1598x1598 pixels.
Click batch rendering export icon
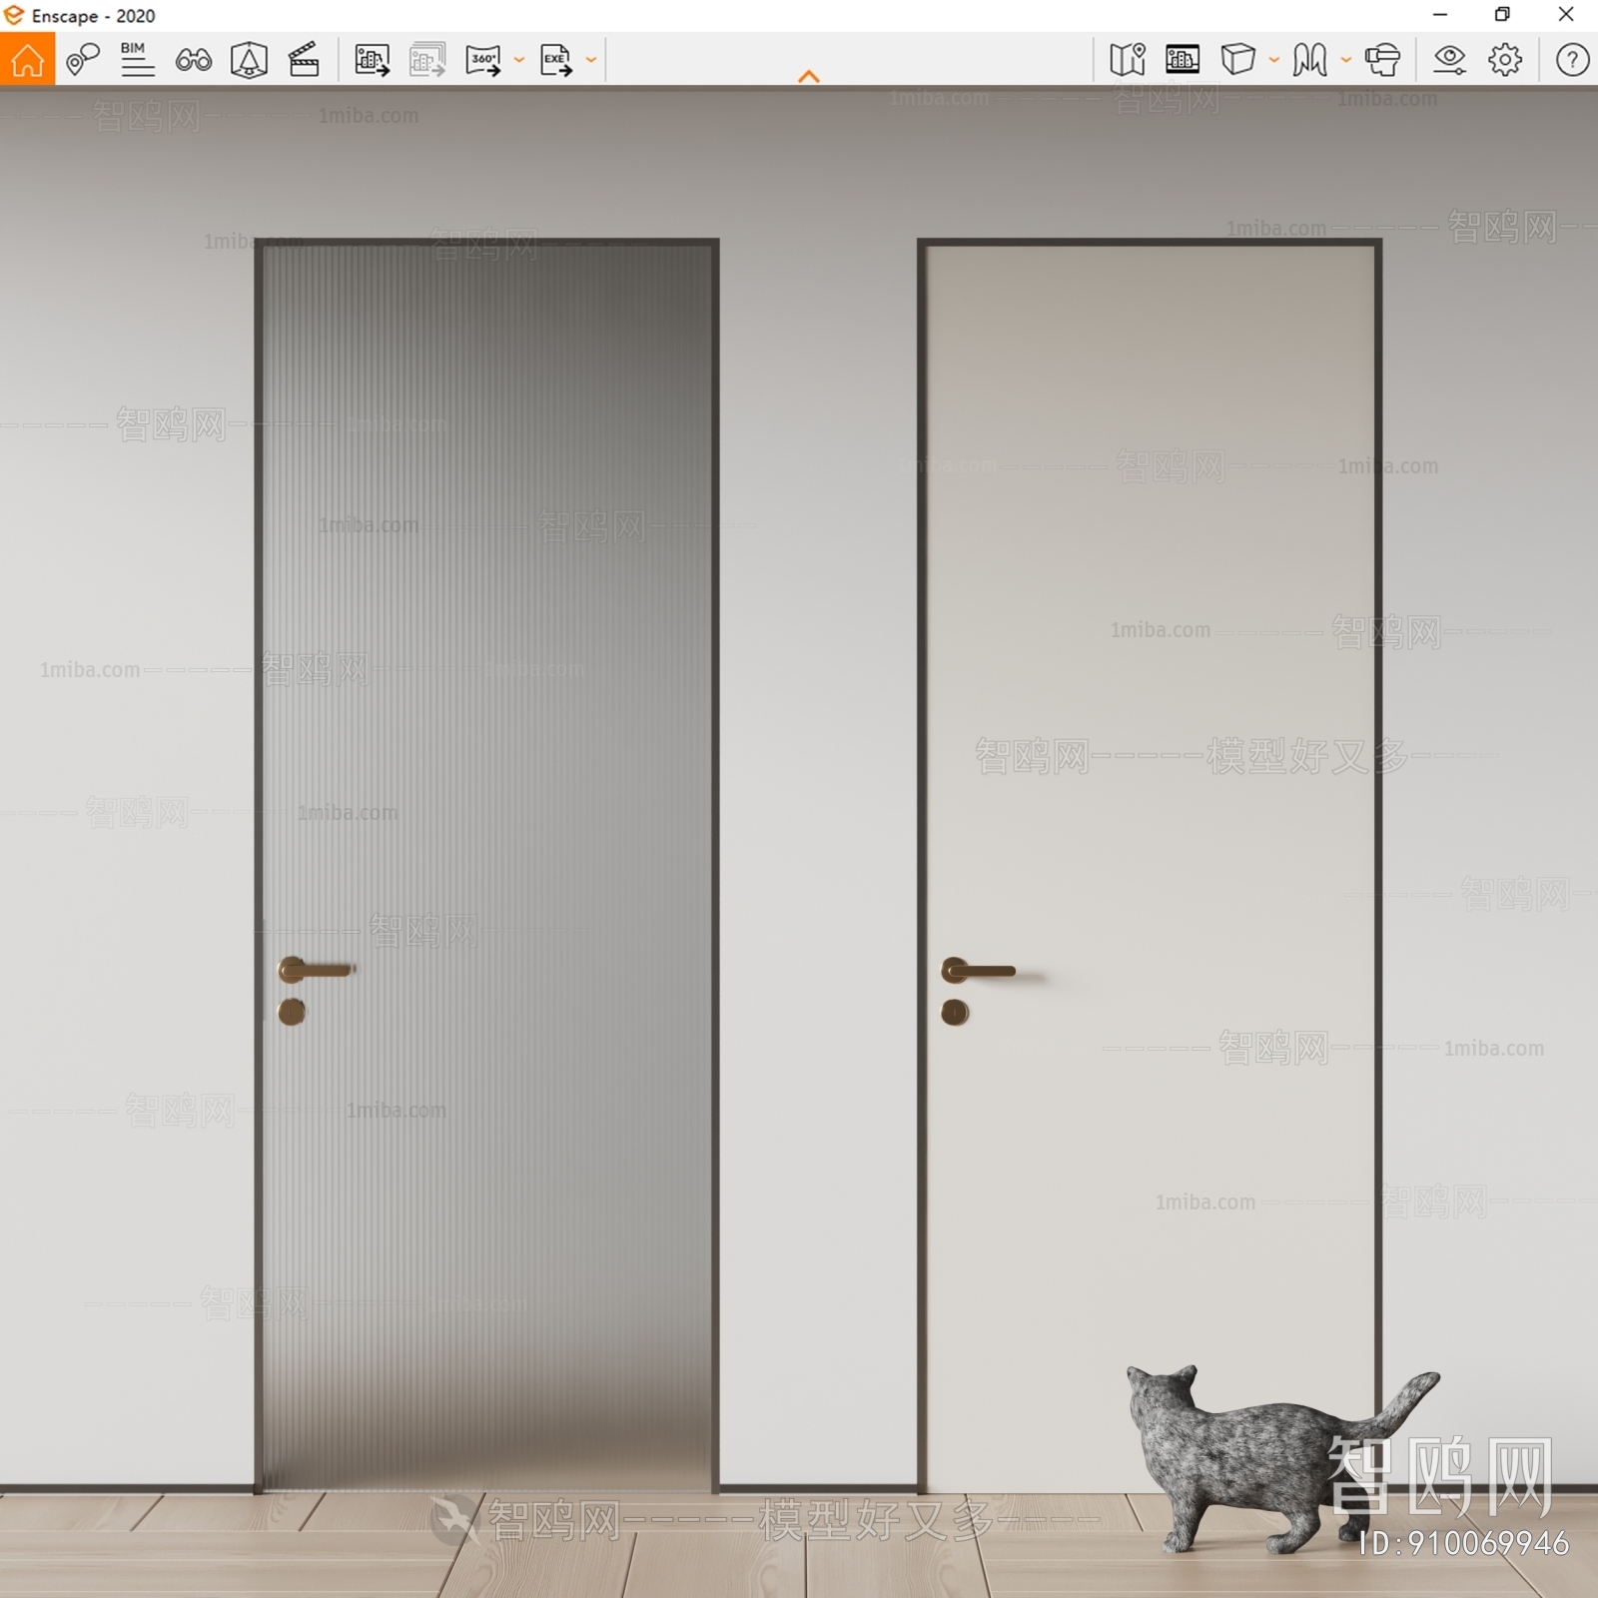[427, 60]
